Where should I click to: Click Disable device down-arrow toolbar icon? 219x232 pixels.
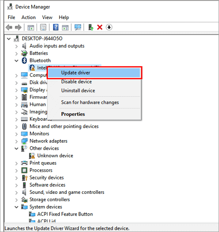coord(109,27)
